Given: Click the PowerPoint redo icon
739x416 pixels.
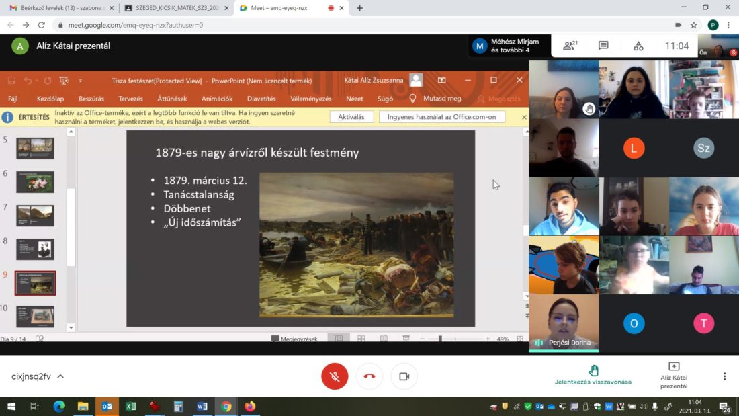Looking at the screenshot, I should 47,81.
